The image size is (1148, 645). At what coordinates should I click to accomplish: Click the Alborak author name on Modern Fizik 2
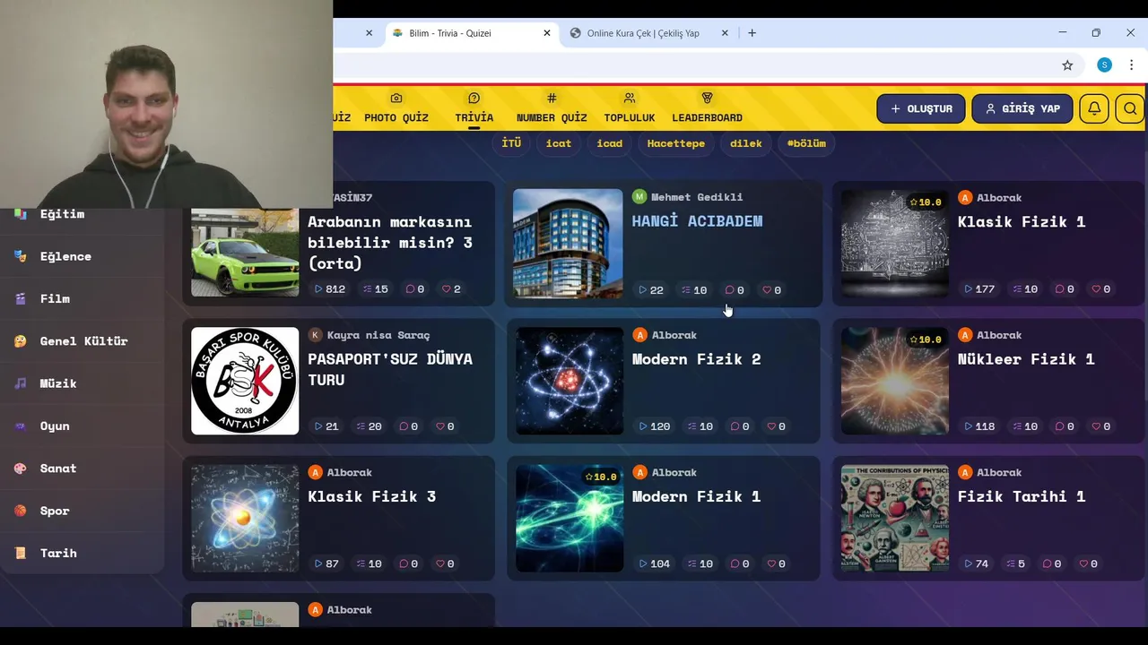[x=674, y=335]
